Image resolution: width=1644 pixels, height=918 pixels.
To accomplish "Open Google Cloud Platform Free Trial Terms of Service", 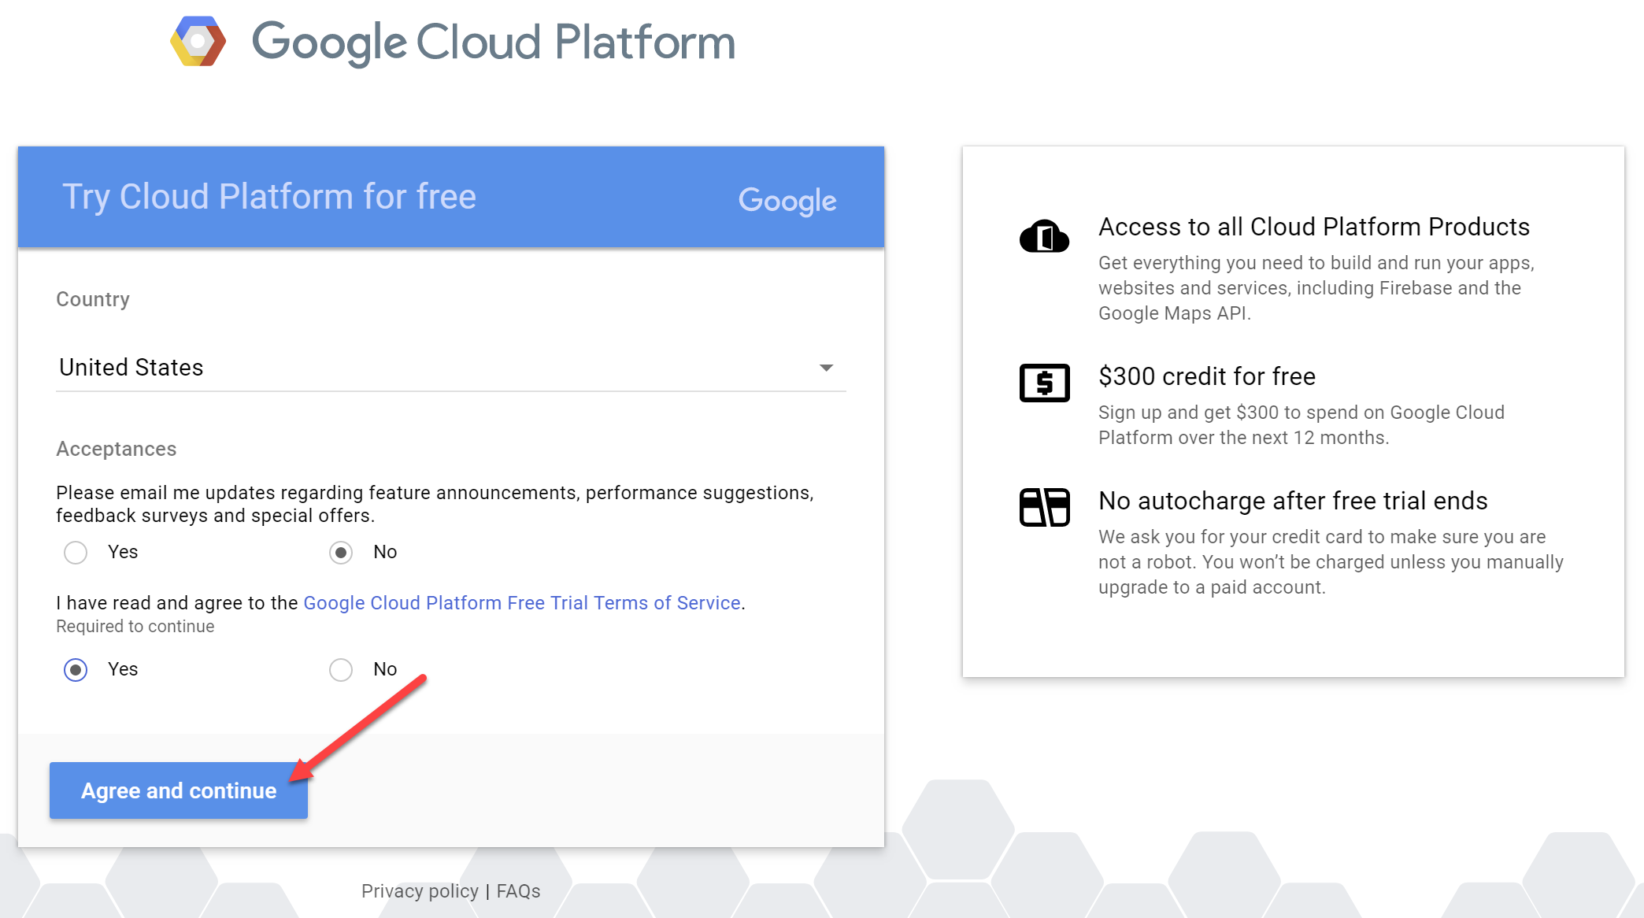I will tap(522, 603).
